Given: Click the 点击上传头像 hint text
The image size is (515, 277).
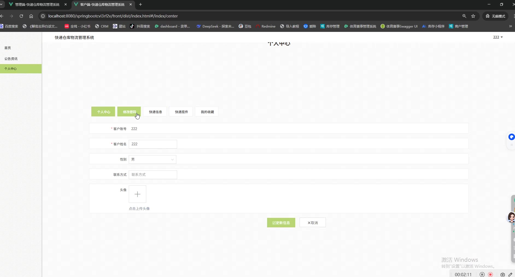Looking at the screenshot, I should (139, 209).
